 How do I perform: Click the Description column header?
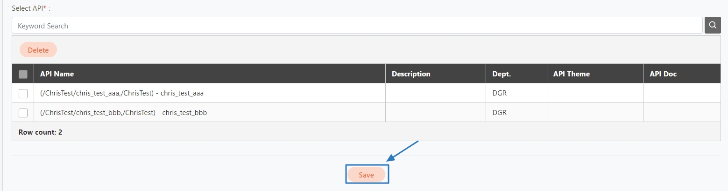(x=411, y=74)
